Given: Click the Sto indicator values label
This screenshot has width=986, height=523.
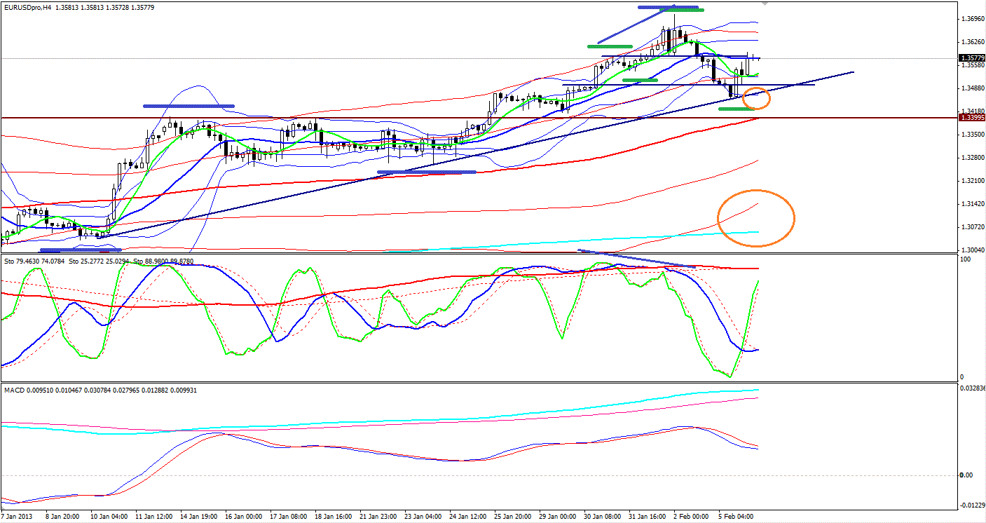Looking at the screenshot, I should [x=99, y=261].
